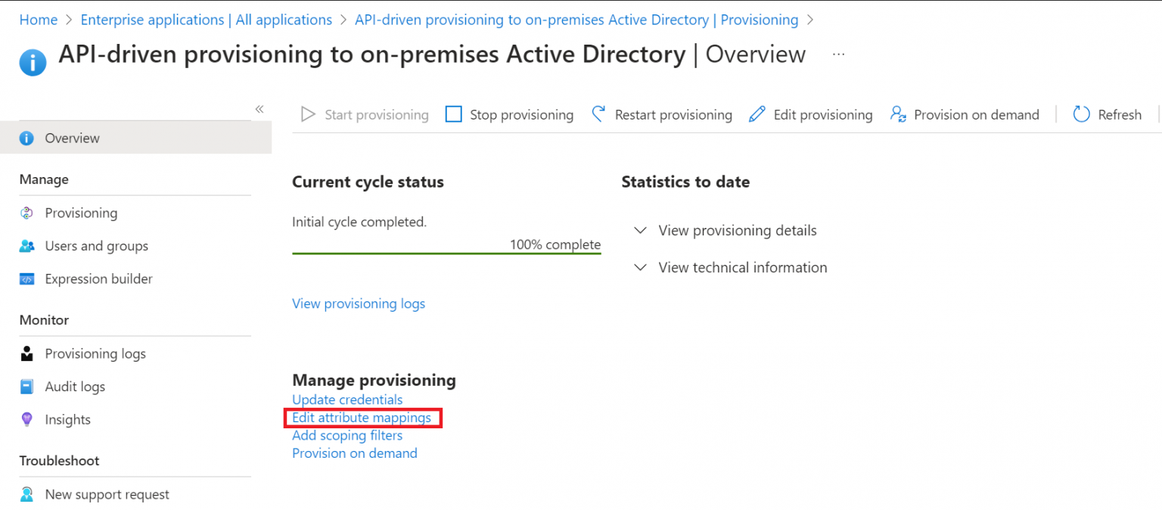Viewport: 1162px width, 510px height.
Task: Open the Home breadcrumb link
Action: [38, 19]
